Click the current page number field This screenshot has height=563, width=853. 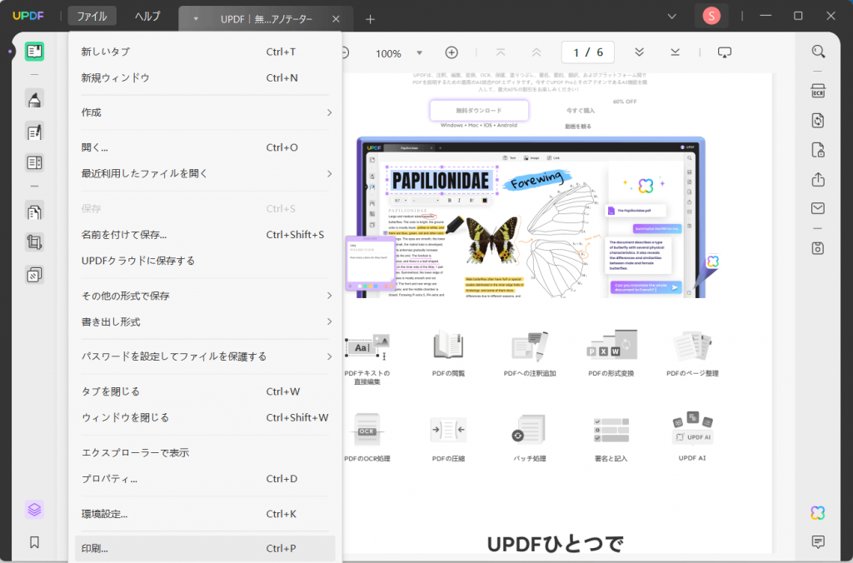pyautogui.click(x=588, y=52)
